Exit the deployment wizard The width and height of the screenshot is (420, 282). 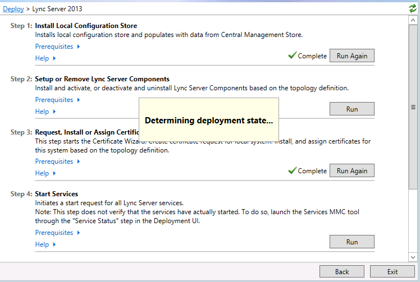(392, 271)
